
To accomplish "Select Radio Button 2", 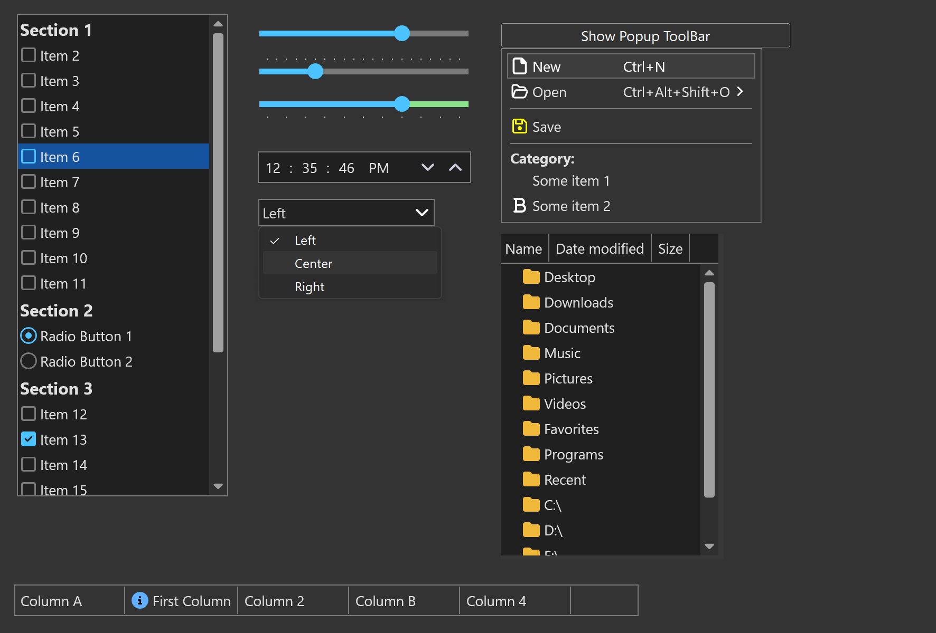I will (29, 361).
